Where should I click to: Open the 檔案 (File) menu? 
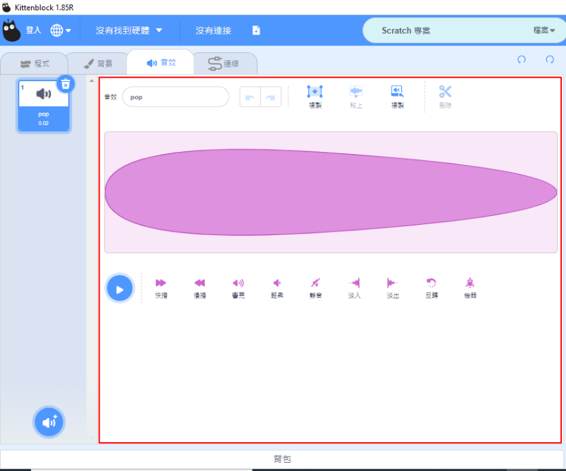tap(544, 30)
